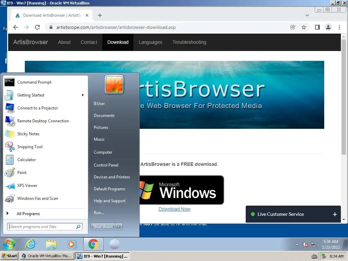Click page scrollbar down arrow
Viewport: 348px width, 261px height.
click(x=344, y=220)
